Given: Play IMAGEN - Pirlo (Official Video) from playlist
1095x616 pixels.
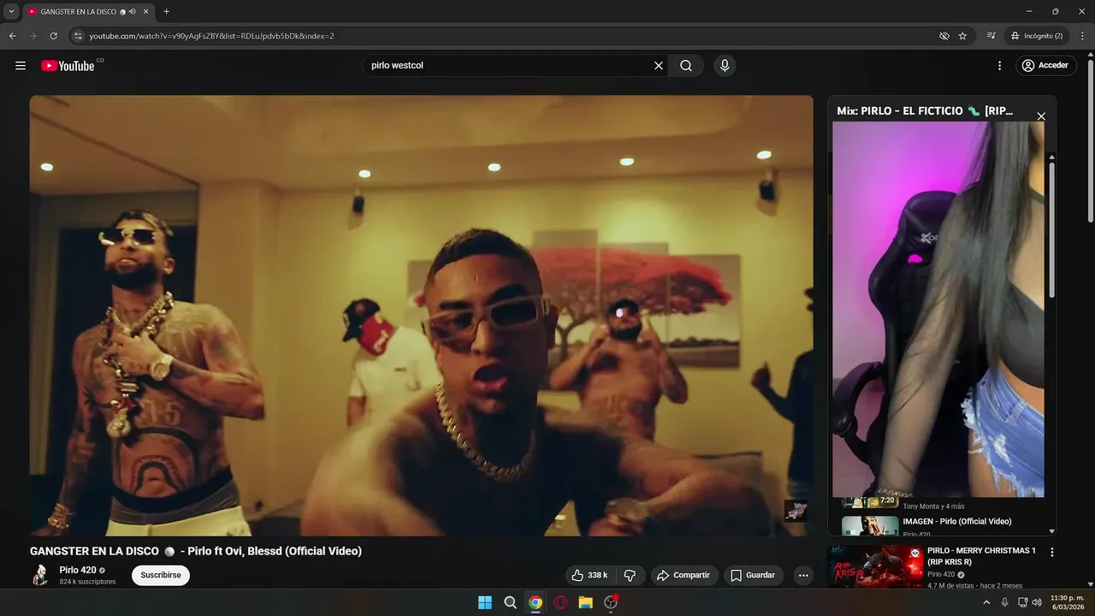Looking at the screenshot, I should point(957,521).
